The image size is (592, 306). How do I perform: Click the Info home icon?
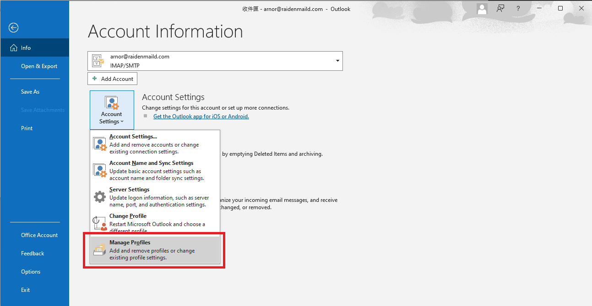[x=14, y=48]
